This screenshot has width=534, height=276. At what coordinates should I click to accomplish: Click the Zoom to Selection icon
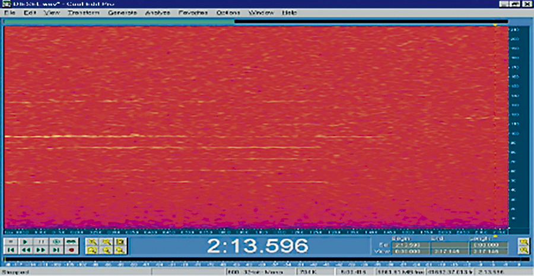(93, 250)
